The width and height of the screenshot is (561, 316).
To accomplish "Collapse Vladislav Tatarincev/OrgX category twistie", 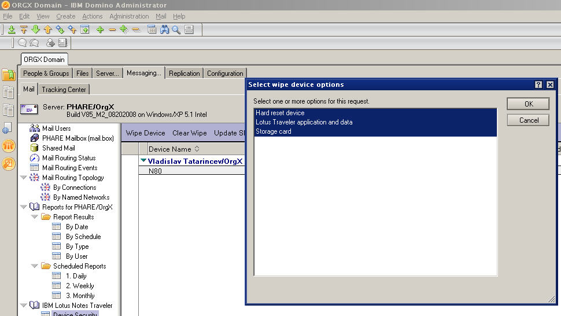I will [x=143, y=161].
